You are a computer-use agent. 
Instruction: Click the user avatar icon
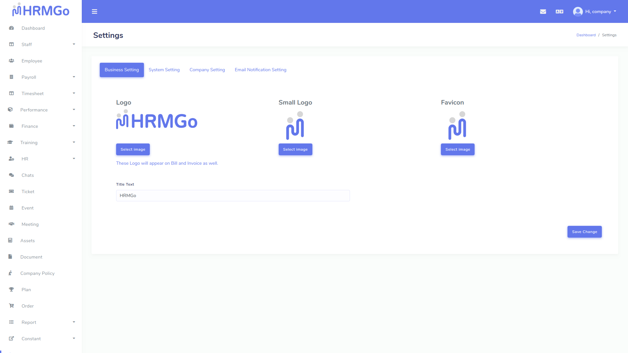pyautogui.click(x=578, y=11)
